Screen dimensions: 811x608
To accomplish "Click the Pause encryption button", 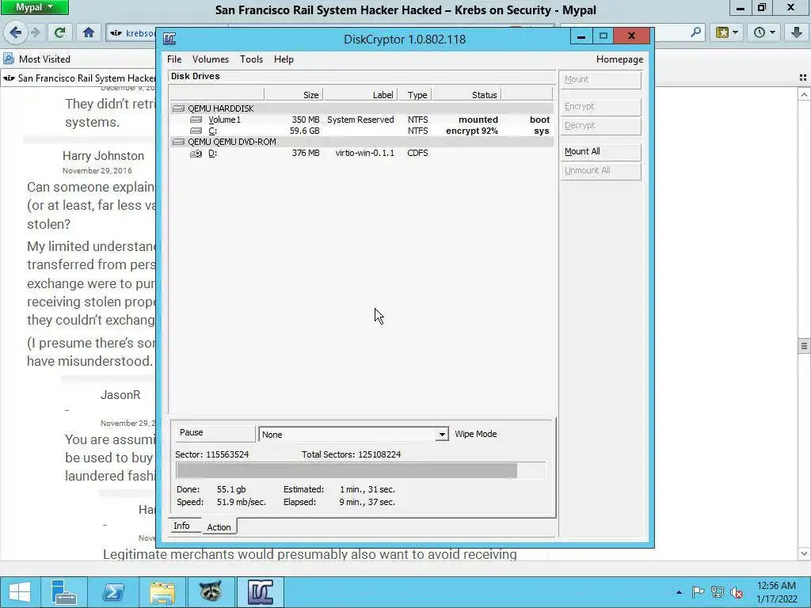I will click(215, 433).
